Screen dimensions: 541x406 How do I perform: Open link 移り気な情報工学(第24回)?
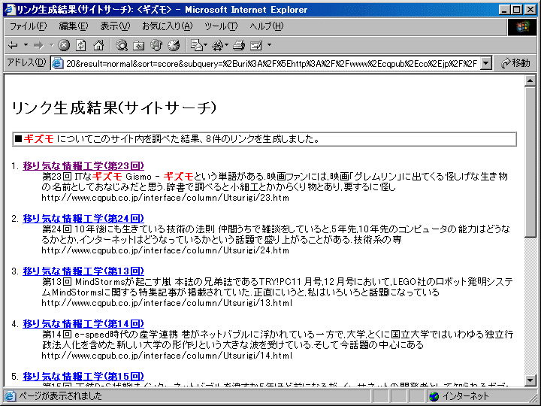(83, 219)
